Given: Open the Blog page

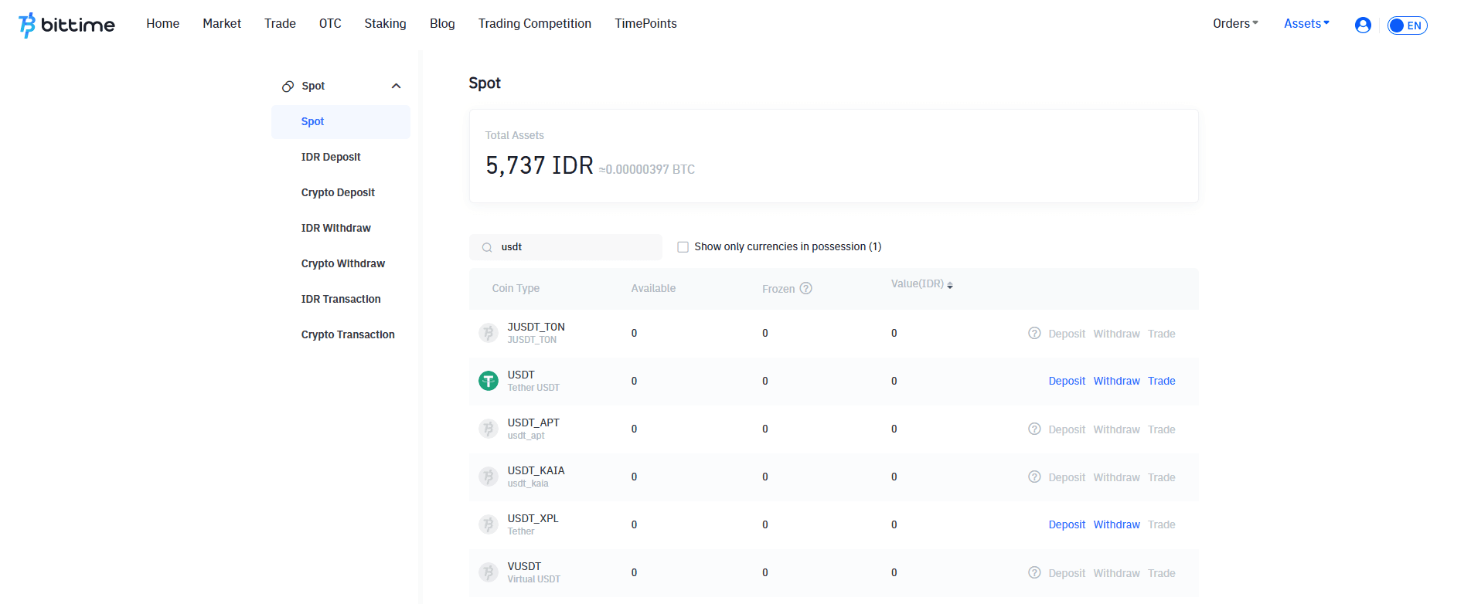Looking at the screenshot, I should pos(442,24).
